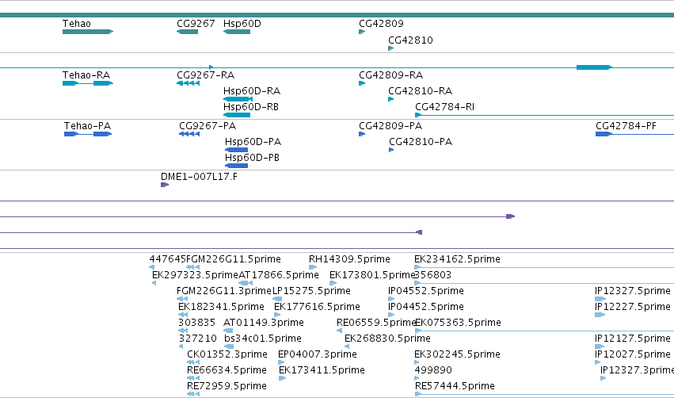Select EST 447645

tap(151, 267)
